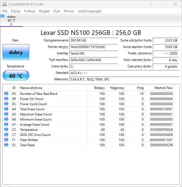This screenshot has height=187, width=182.
Task: Click power on hours value 4 godzin
Action: coord(166,66)
